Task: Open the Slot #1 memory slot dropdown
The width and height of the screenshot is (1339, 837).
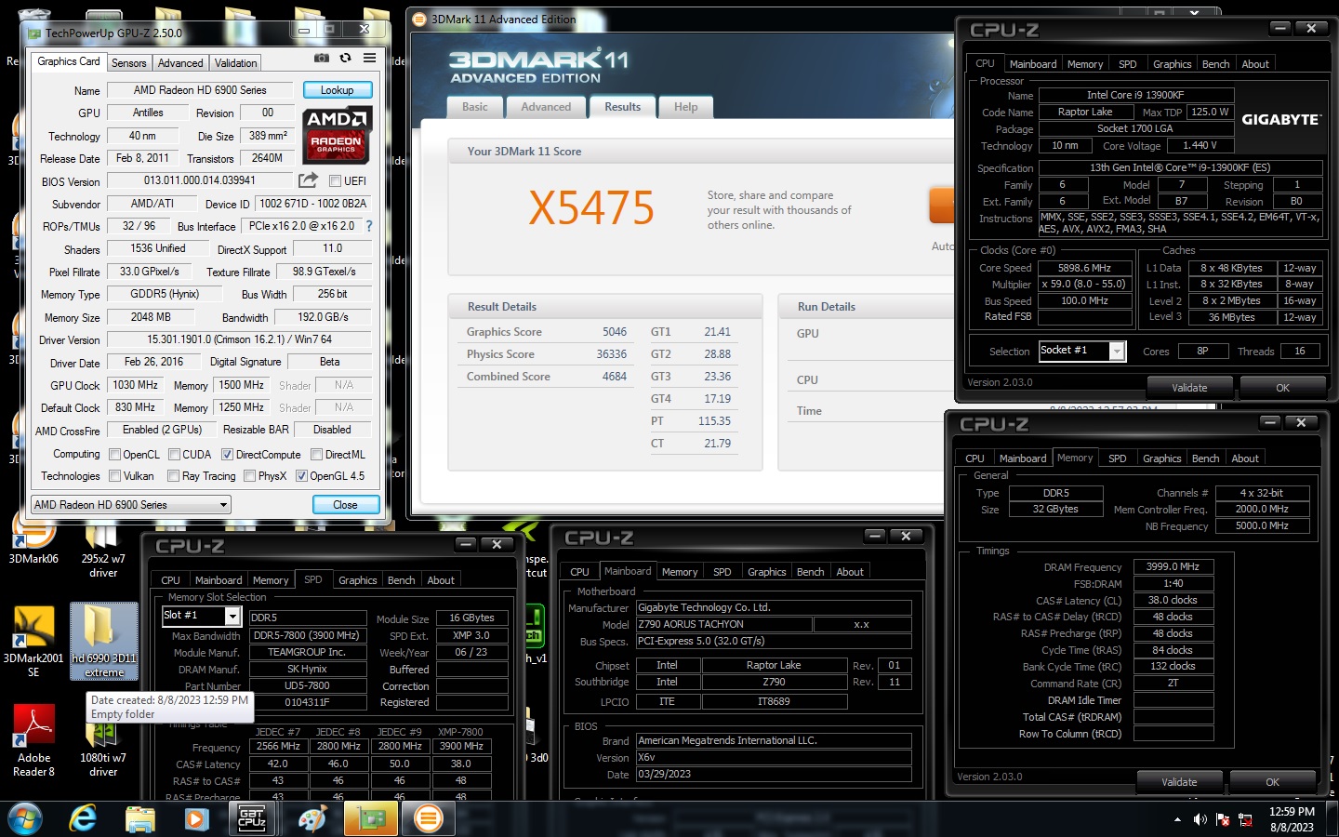Action: pyautogui.click(x=203, y=616)
